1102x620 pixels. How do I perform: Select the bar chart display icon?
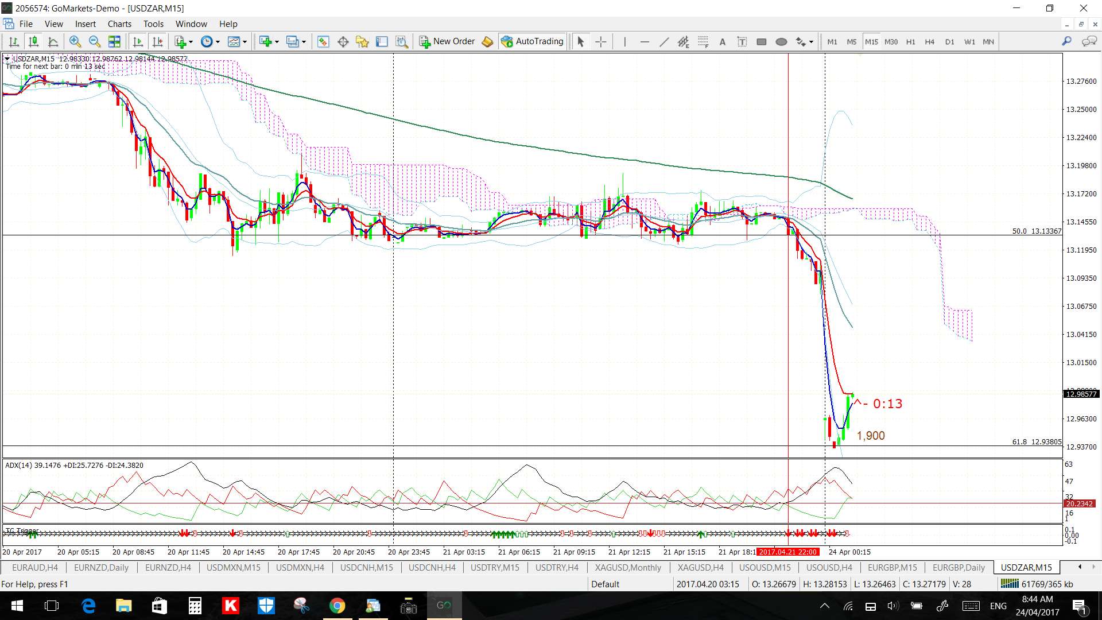point(14,41)
